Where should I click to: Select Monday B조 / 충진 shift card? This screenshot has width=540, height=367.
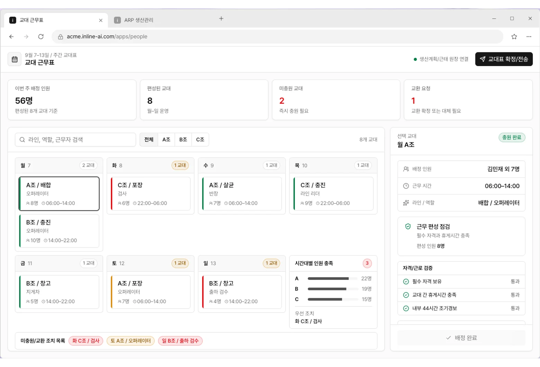point(59,231)
